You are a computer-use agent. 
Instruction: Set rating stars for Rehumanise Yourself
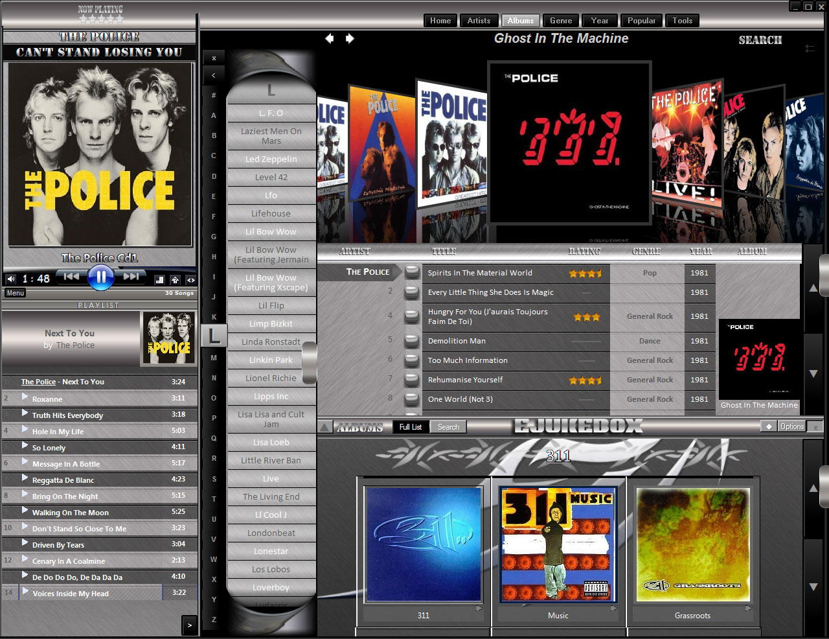pyautogui.click(x=585, y=380)
